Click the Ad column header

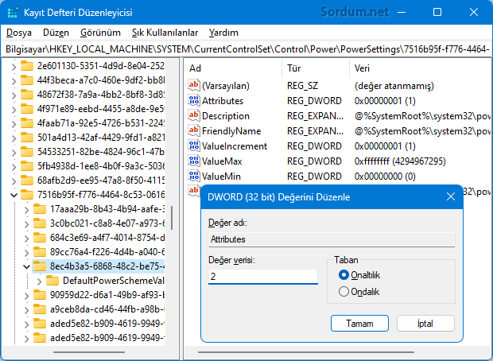[233, 68]
